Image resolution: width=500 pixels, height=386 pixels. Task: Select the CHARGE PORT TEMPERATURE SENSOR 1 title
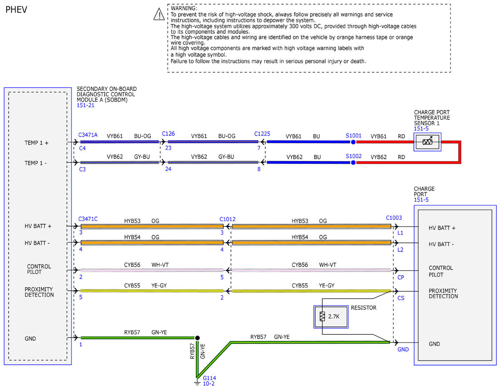432,118
